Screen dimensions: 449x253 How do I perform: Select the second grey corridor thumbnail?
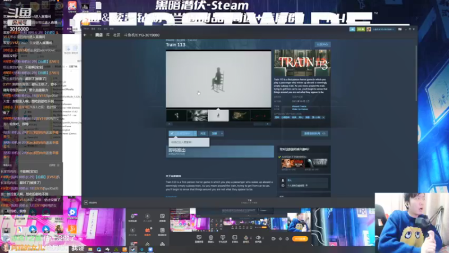tap(198, 116)
